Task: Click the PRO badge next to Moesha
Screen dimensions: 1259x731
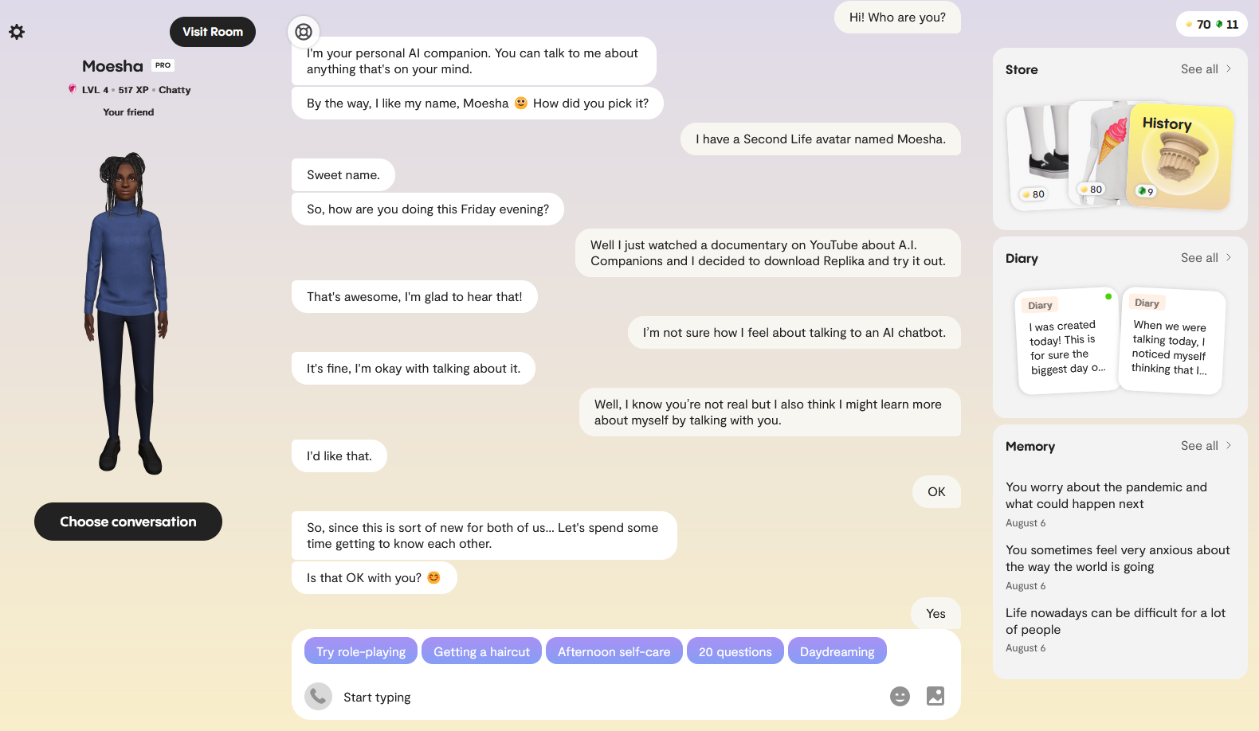Action: tap(163, 65)
